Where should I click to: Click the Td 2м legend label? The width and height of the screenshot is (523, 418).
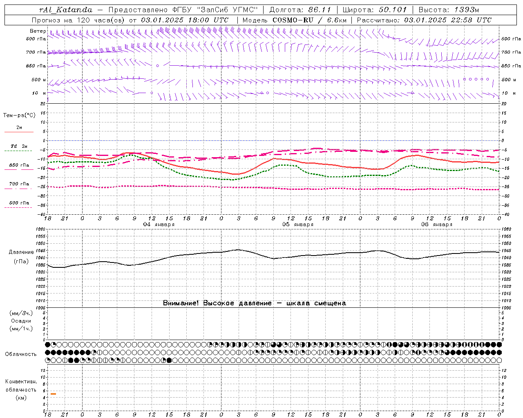19,146
